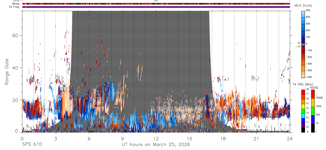Image resolution: width=326 pixels, height=150 pixels.
Task: Click the TX FRQ color scale
Action: [303, 111]
